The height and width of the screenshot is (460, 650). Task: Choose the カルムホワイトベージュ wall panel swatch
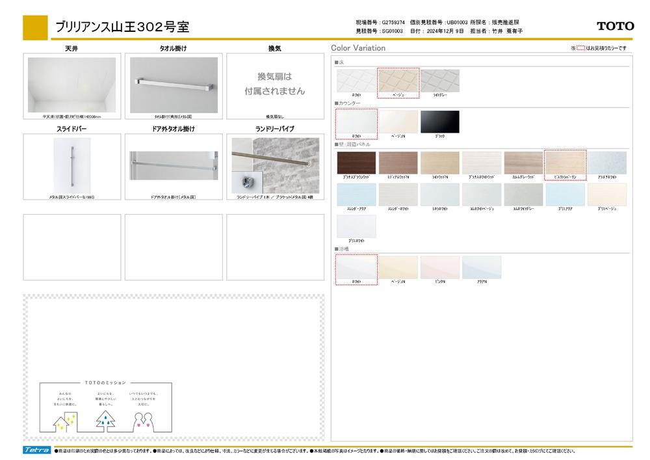pos(482,195)
